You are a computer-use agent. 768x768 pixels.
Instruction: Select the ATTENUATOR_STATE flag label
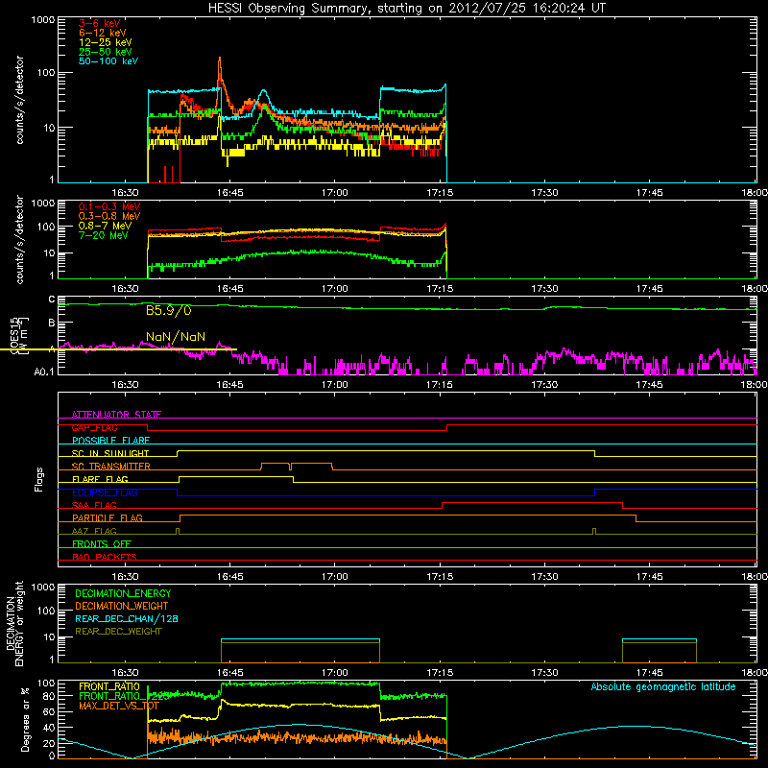click(116, 415)
